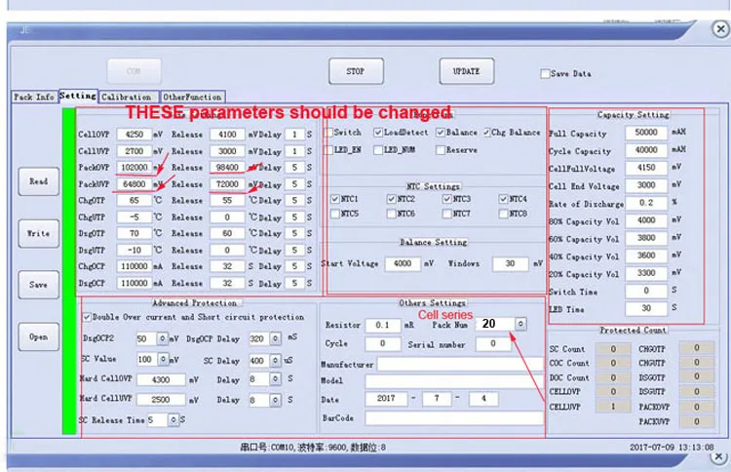Uncheck the NTC3 checkbox
The height and width of the screenshot is (472, 731).
[x=447, y=199]
